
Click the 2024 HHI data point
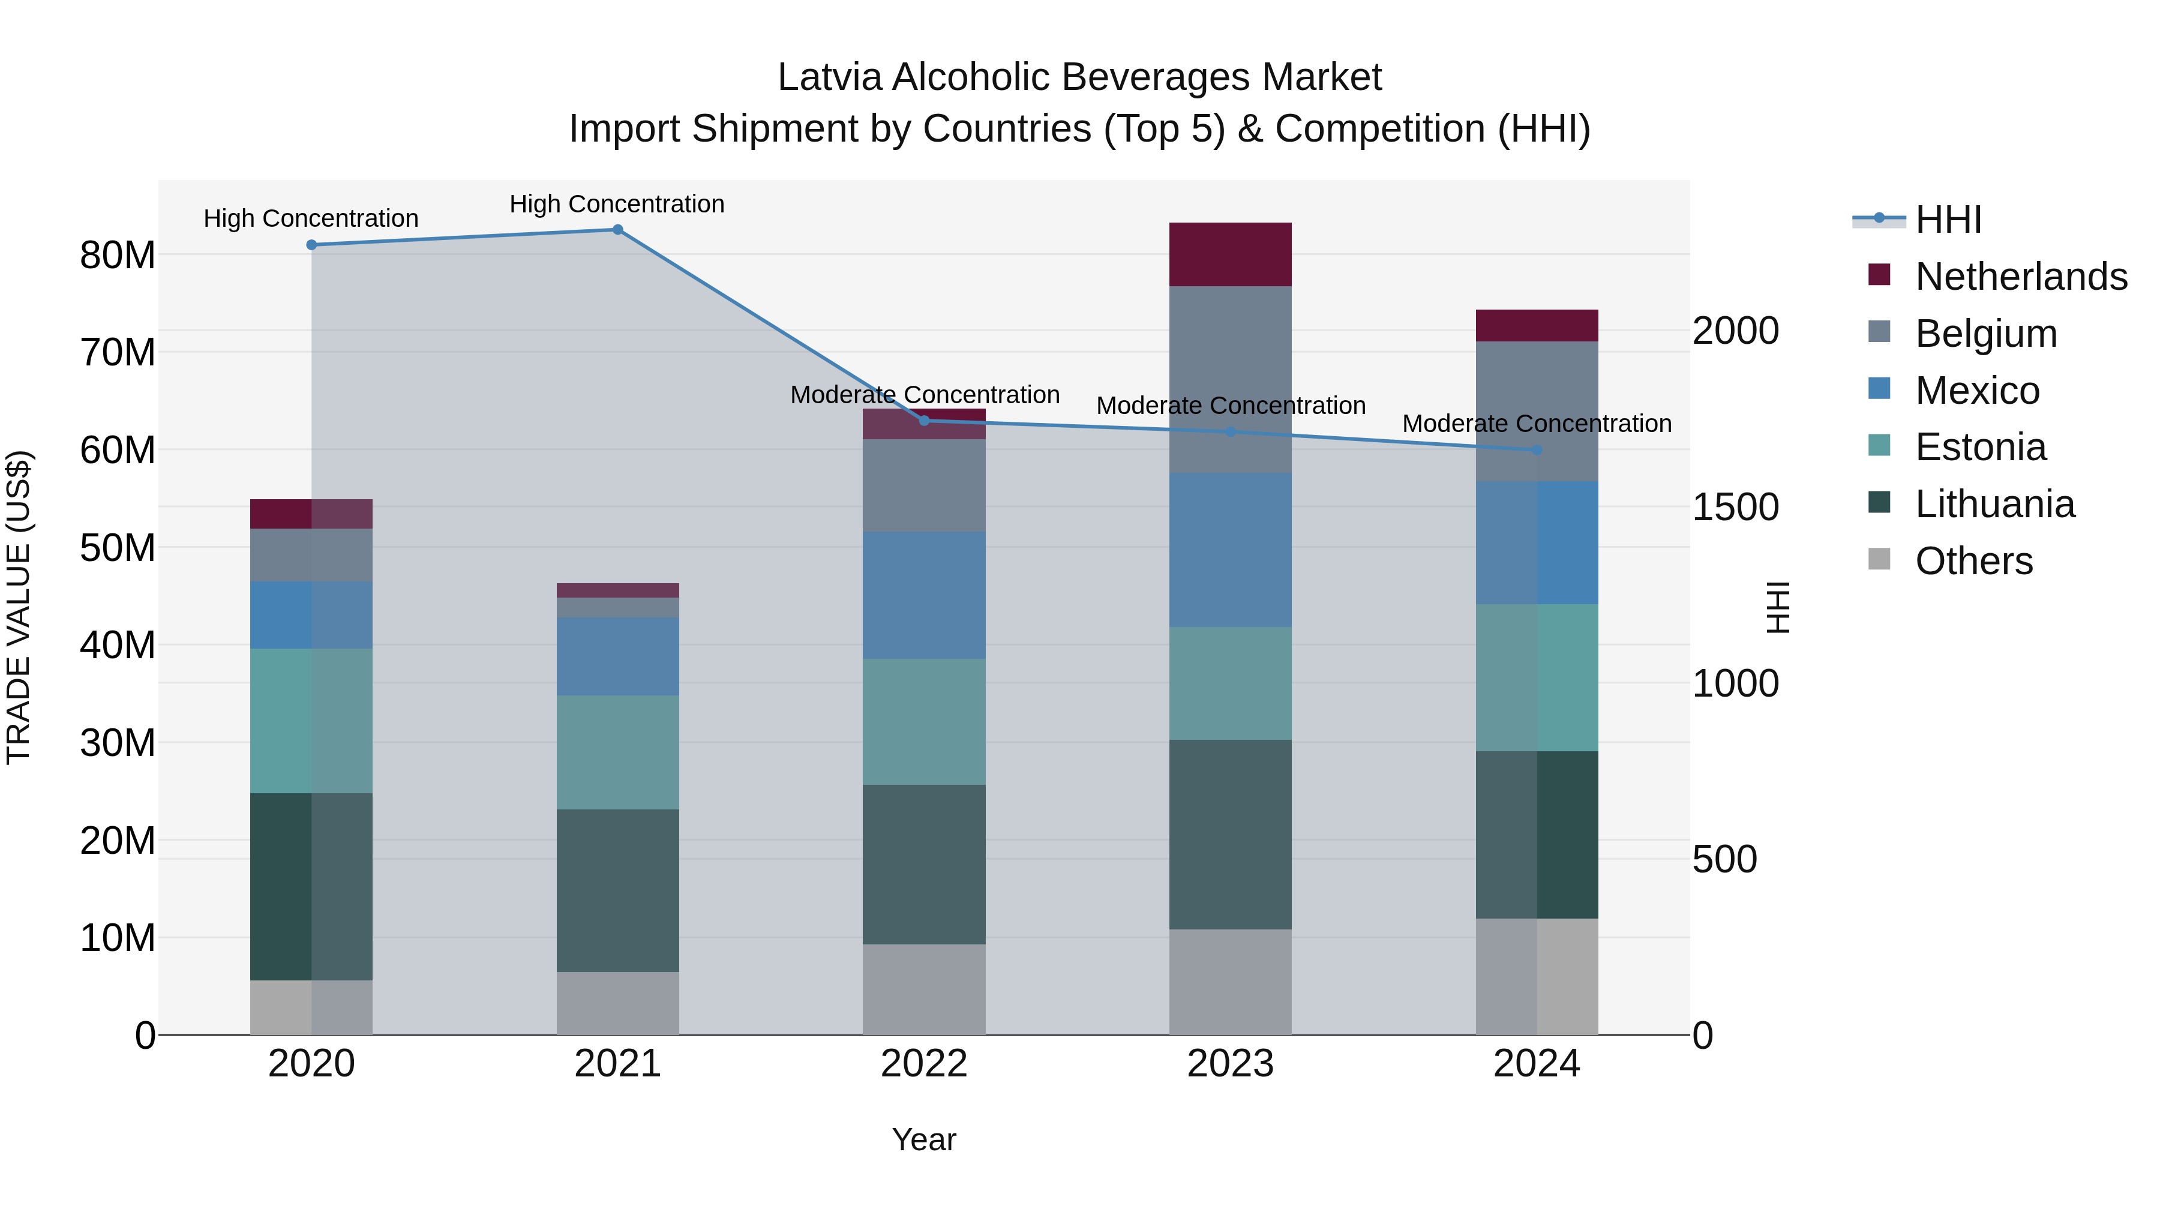tap(1537, 450)
